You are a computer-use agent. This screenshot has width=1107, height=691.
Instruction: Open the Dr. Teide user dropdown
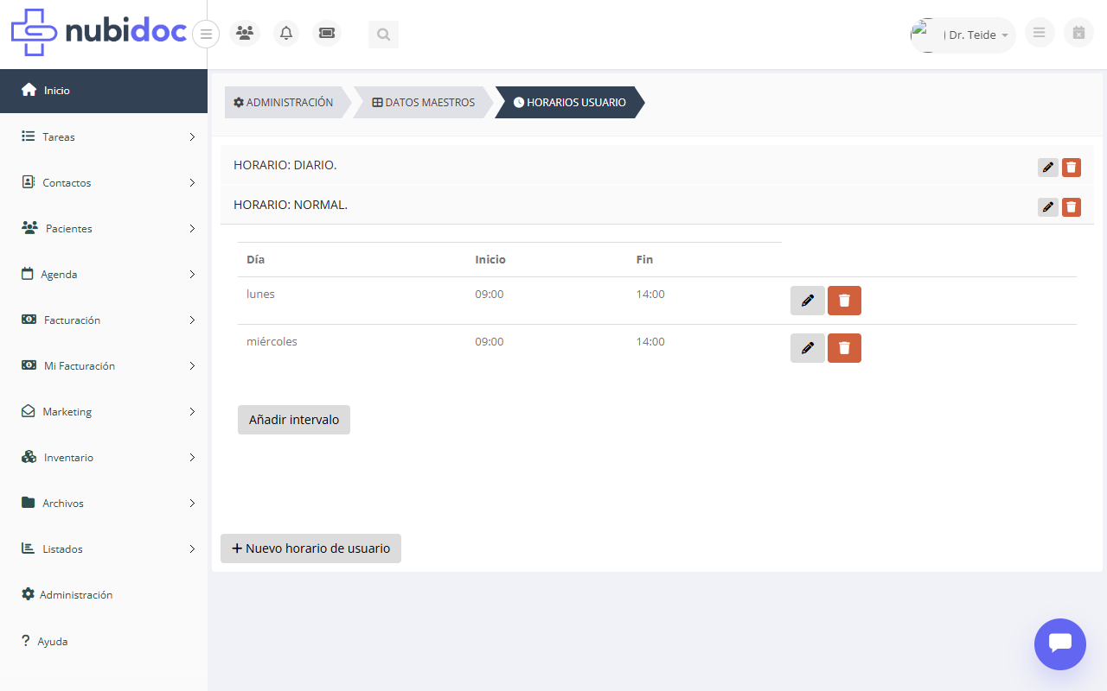(963, 35)
